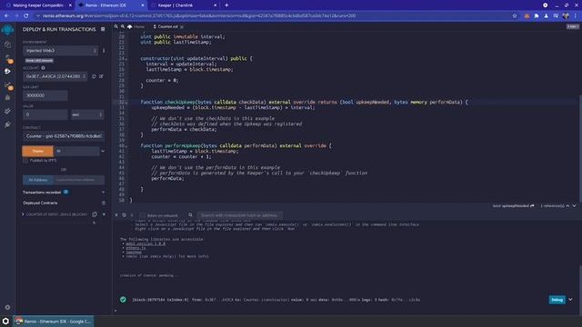Toggle the terminal collapse arrow
The width and height of the screenshot is (582, 327).
116,215
